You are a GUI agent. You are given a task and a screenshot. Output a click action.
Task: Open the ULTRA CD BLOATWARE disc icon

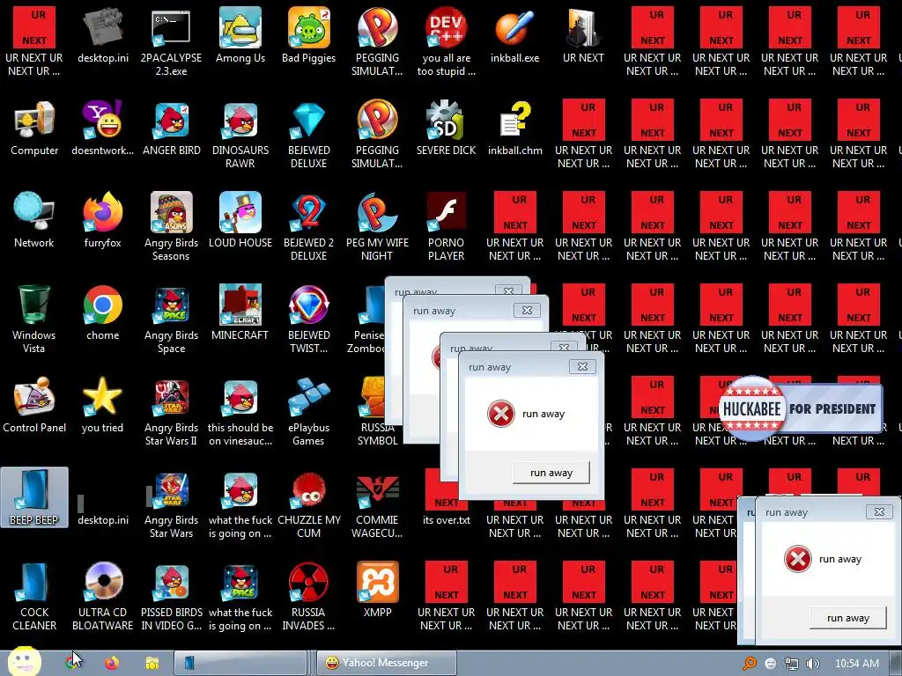[x=102, y=597]
